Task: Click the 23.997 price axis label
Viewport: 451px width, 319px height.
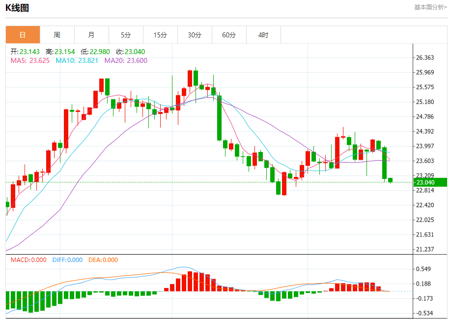Action: tap(425, 146)
